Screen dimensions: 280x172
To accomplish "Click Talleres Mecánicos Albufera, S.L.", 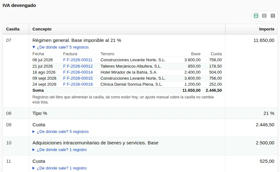I will [131, 66].
